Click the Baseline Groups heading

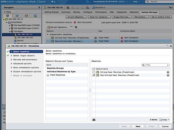(55, 68)
